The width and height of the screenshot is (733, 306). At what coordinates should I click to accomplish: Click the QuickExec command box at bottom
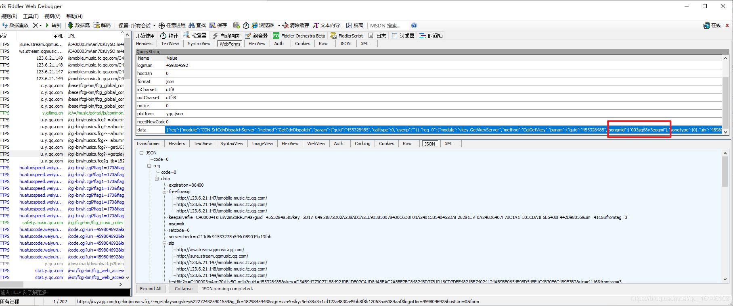point(65,292)
